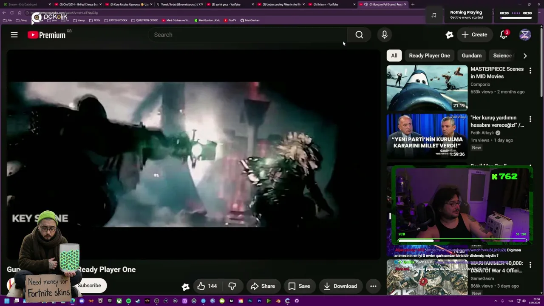
Task: Open Xbox app from the taskbar
Action: tap(119, 301)
